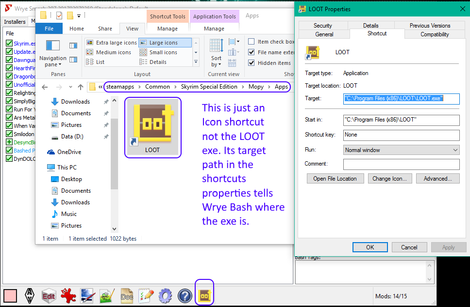
Task: Toggle File name extensions checkbox
Action: [252, 52]
